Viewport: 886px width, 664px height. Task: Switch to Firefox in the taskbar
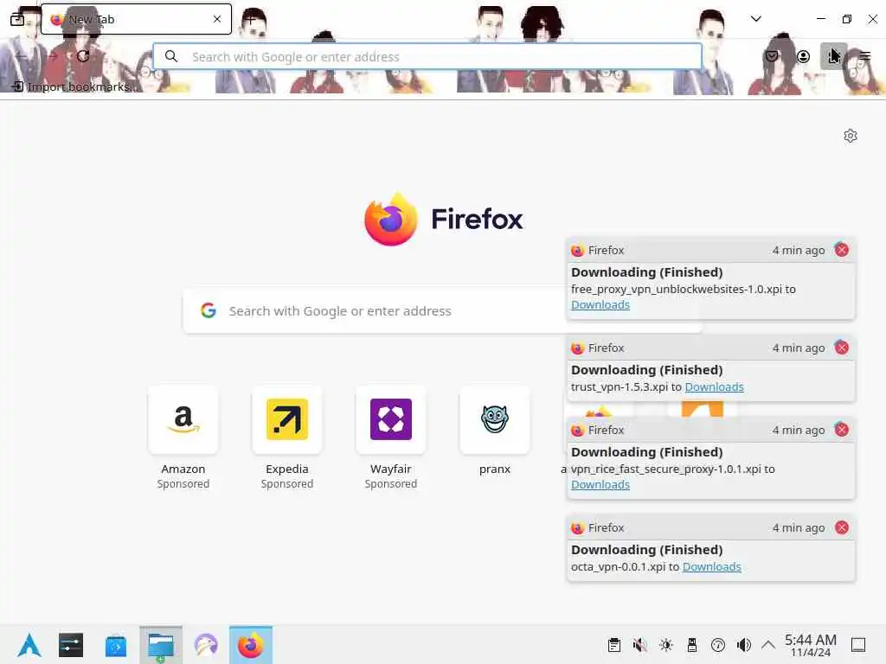(251, 645)
